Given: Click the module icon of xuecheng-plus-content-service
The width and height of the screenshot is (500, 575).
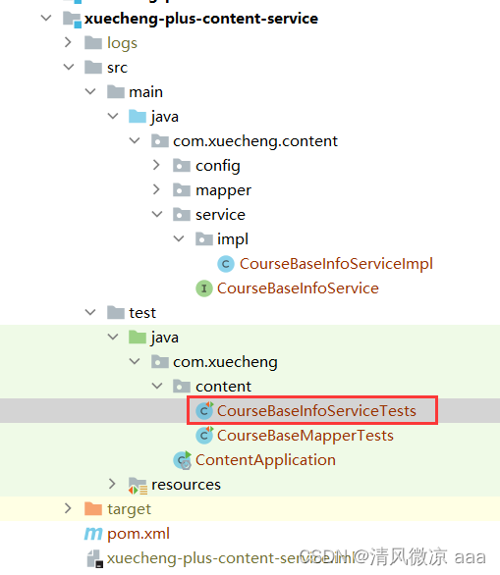Looking at the screenshot, I should pyautogui.click(x=72, y=19).
